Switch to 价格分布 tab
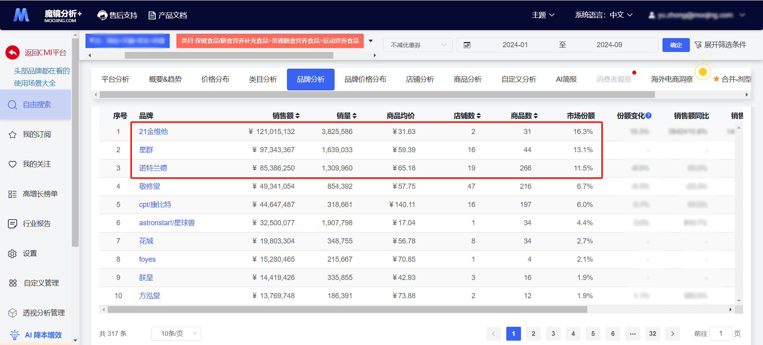 pos(215,79)
